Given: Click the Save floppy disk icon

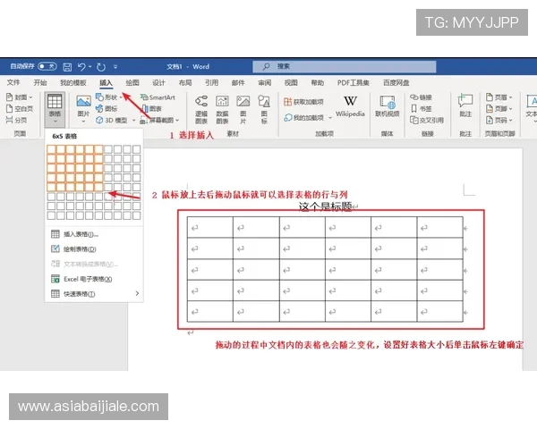Looking at the screenshot, I should point(67,67).
